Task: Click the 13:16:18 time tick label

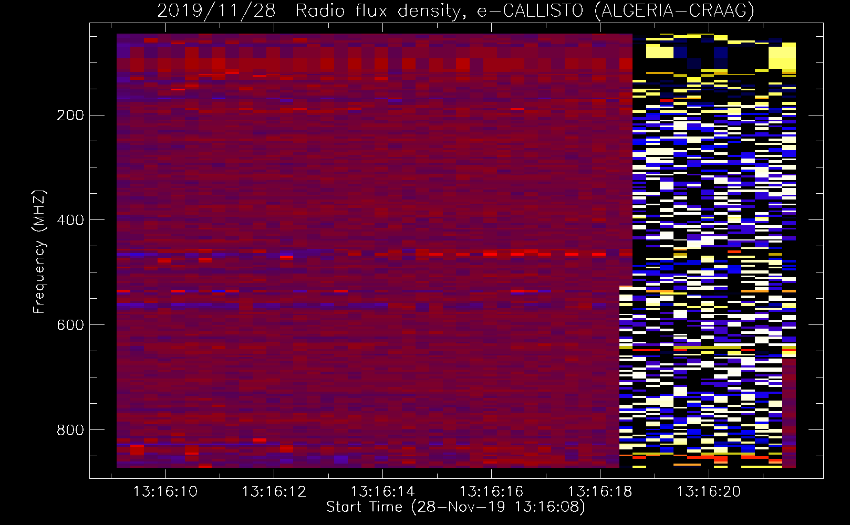Action: (x=600, y=492)
